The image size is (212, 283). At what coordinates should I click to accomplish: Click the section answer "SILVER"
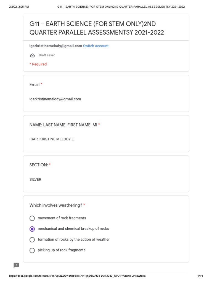(x=35, y=179)
